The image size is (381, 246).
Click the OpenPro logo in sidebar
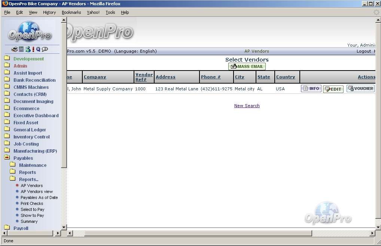click(30, 32)
